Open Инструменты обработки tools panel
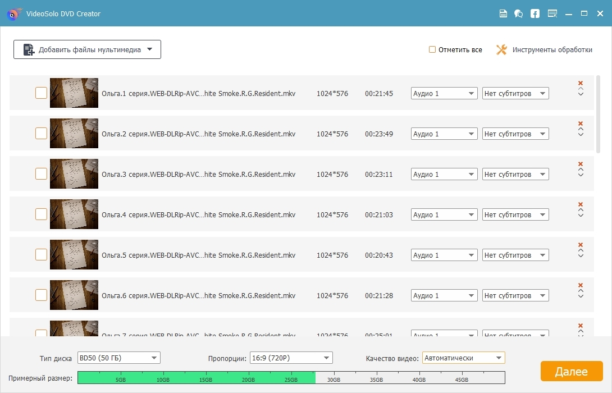The width and height of the screenshot is (612, 393). click(x=544, y=50)
